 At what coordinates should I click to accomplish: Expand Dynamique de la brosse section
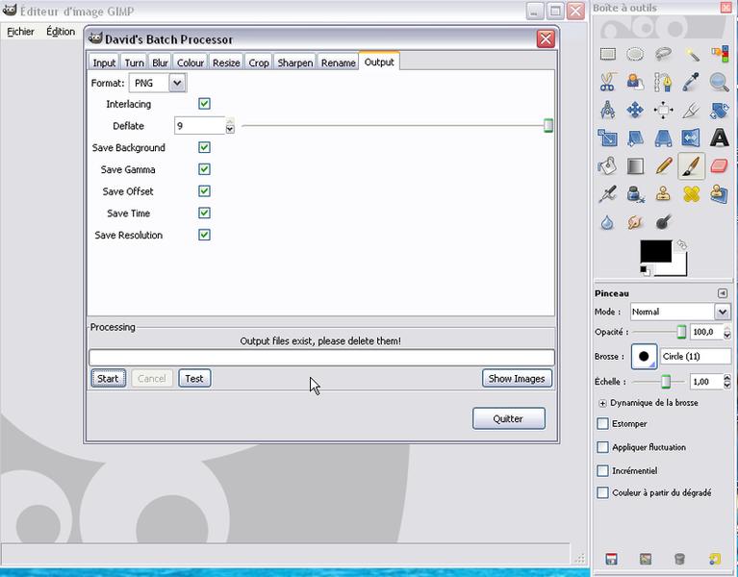[x=602, y=403]
